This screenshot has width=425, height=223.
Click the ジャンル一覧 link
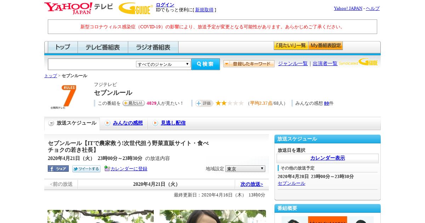(x=293, y=63)
